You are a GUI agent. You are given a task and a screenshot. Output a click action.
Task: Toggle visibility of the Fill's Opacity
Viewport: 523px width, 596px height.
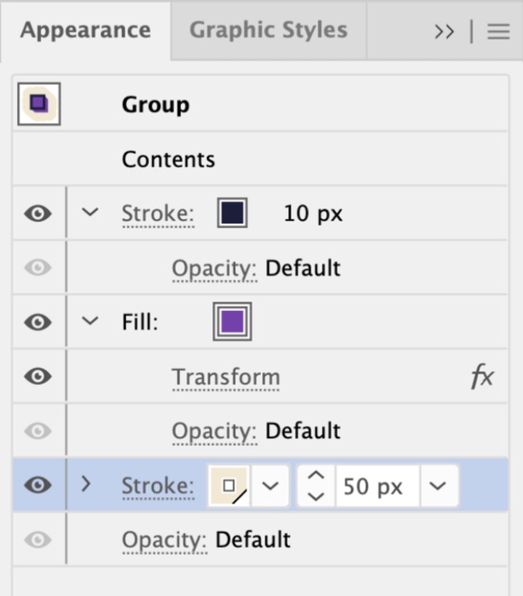(x=37, y=430)
